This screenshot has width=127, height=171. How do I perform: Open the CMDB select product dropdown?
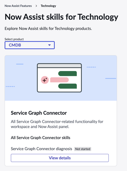(30, 45)
